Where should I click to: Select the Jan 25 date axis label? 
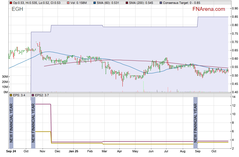73,152
